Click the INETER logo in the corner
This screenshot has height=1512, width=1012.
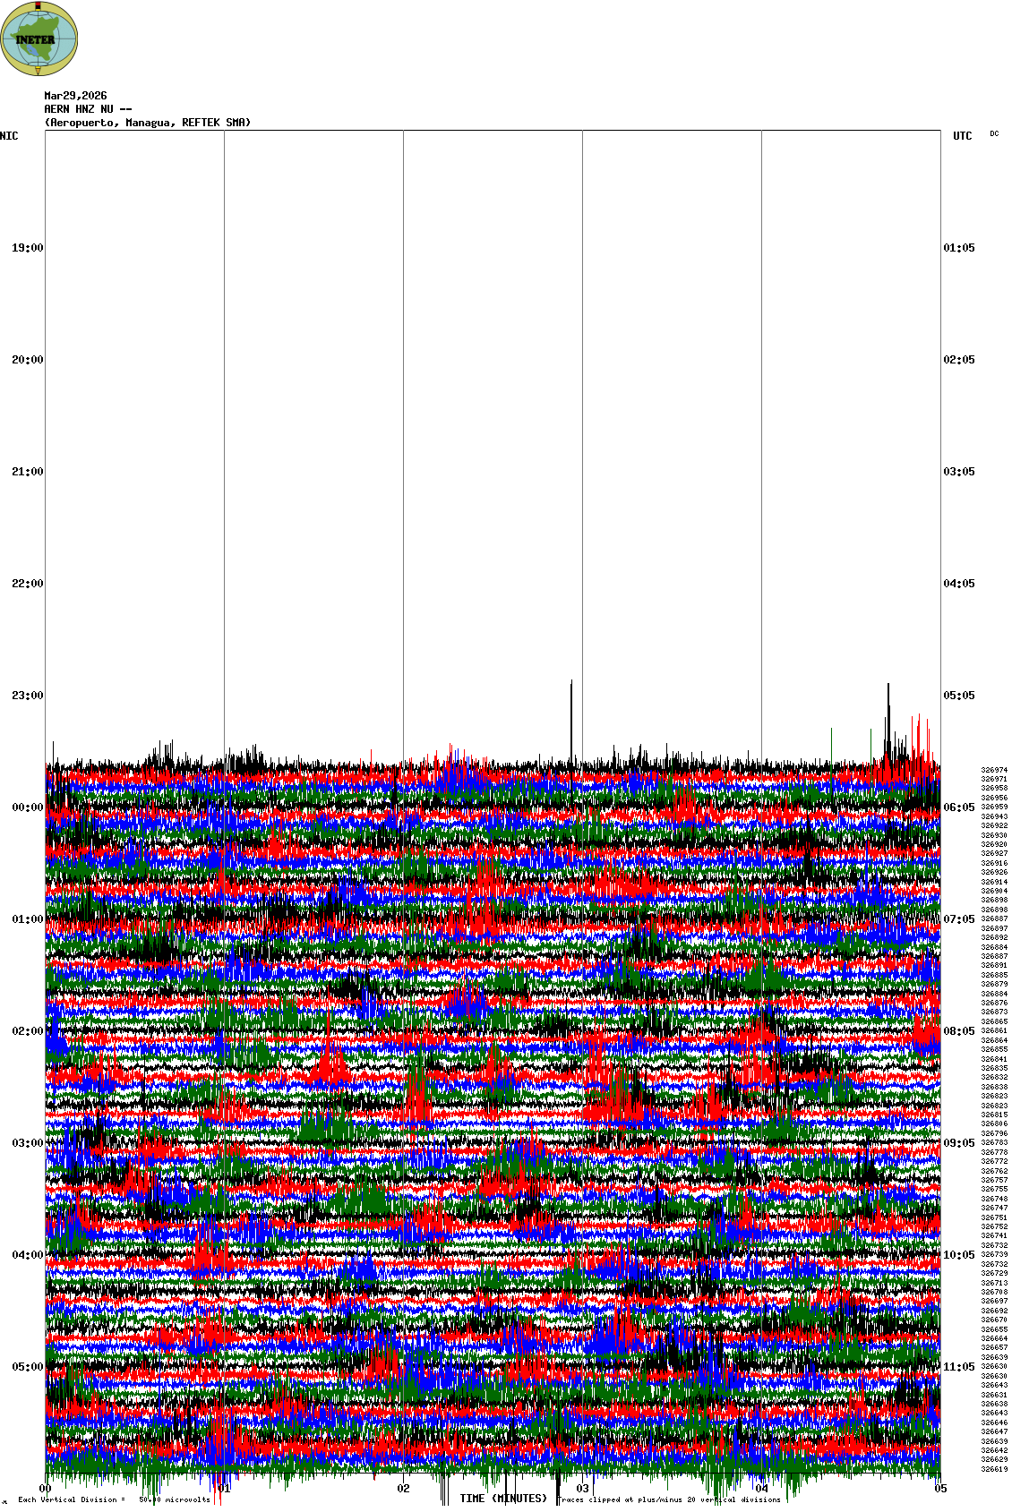click(x=39, y=38)
